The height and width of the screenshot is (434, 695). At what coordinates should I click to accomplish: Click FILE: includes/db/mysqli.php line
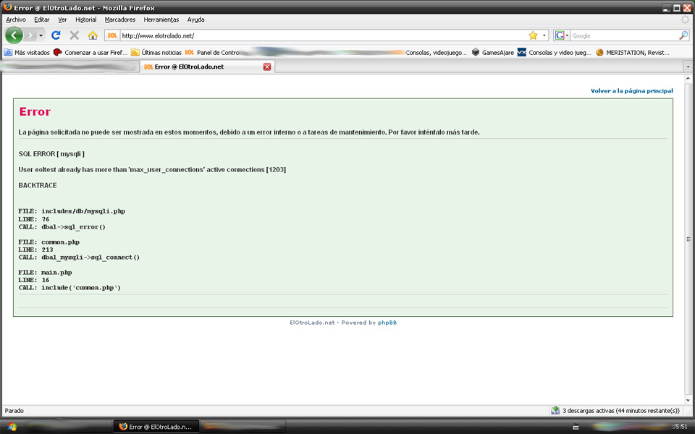(x=72, y=211)
